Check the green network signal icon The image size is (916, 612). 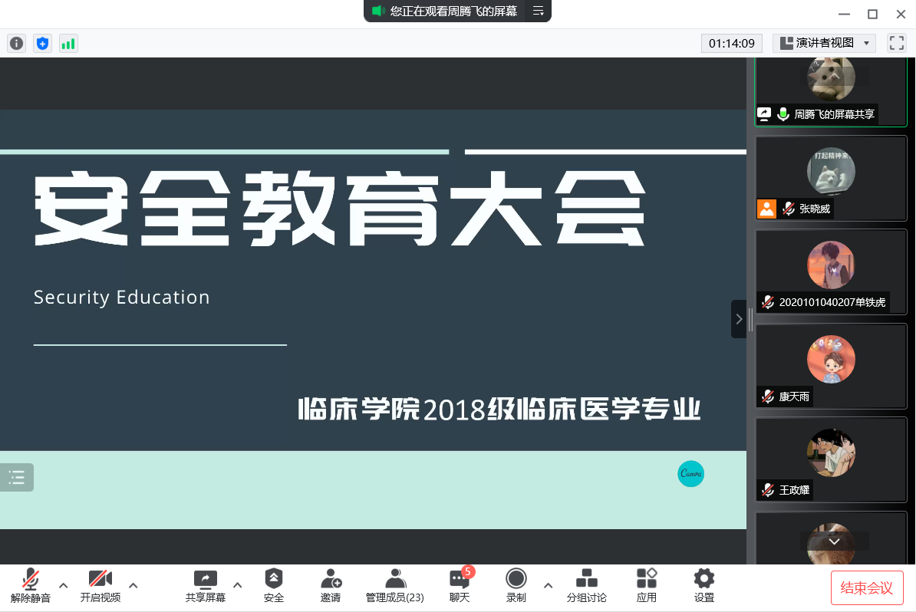68,44
